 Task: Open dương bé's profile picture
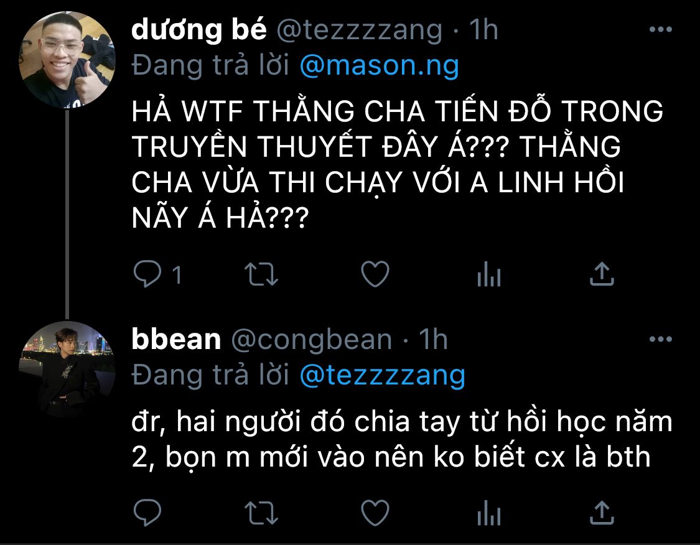[67, 60]
